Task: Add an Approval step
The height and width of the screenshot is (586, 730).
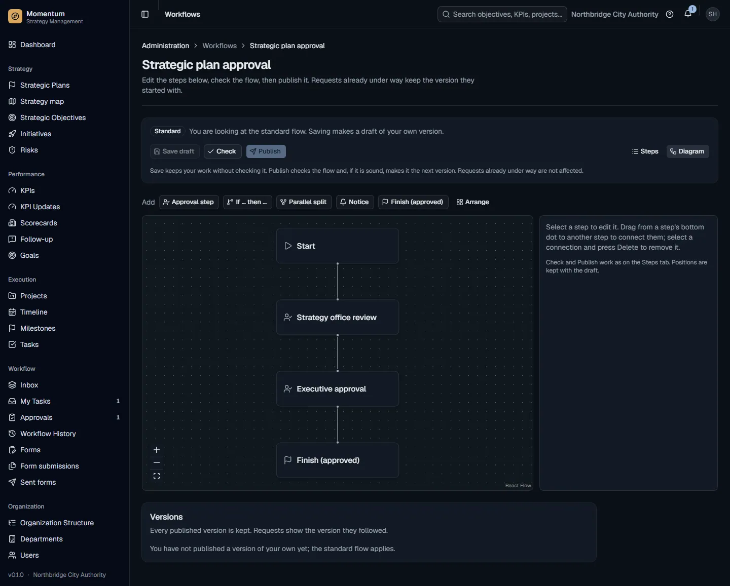Action: coord(189,202)
